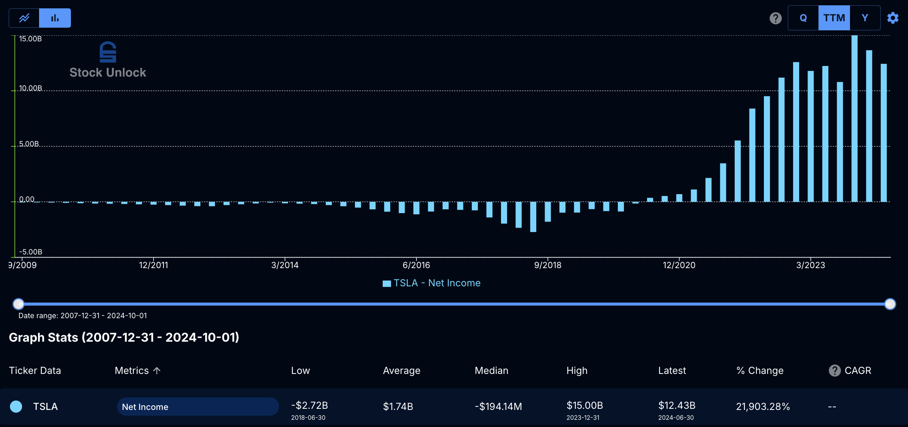Click the High column header
The image size is (908, 427).
tap(577, 370)
